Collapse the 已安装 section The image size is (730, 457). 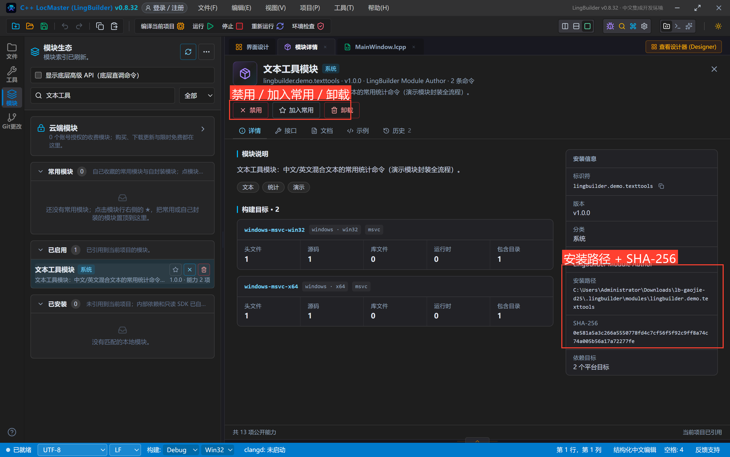click(x=40, y=304)
